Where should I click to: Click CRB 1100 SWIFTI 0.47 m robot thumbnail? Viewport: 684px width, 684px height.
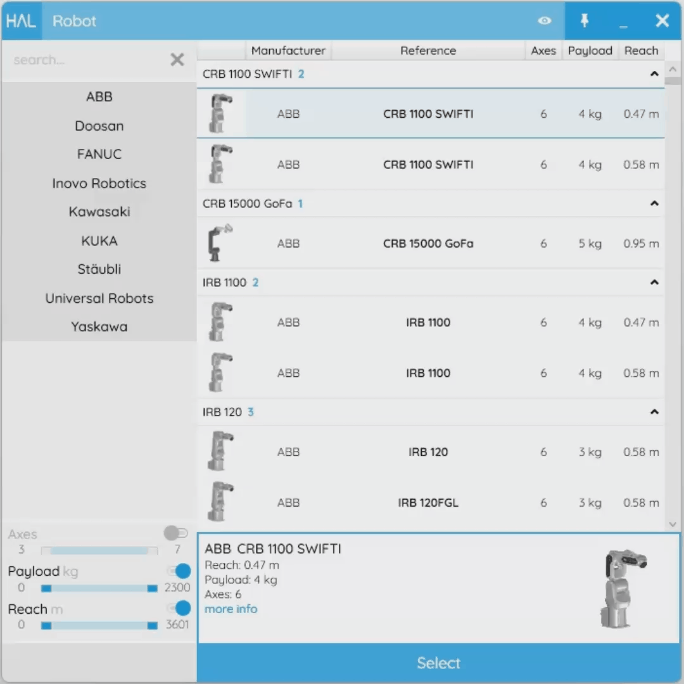pyautogui.click(x=221, y=113)
